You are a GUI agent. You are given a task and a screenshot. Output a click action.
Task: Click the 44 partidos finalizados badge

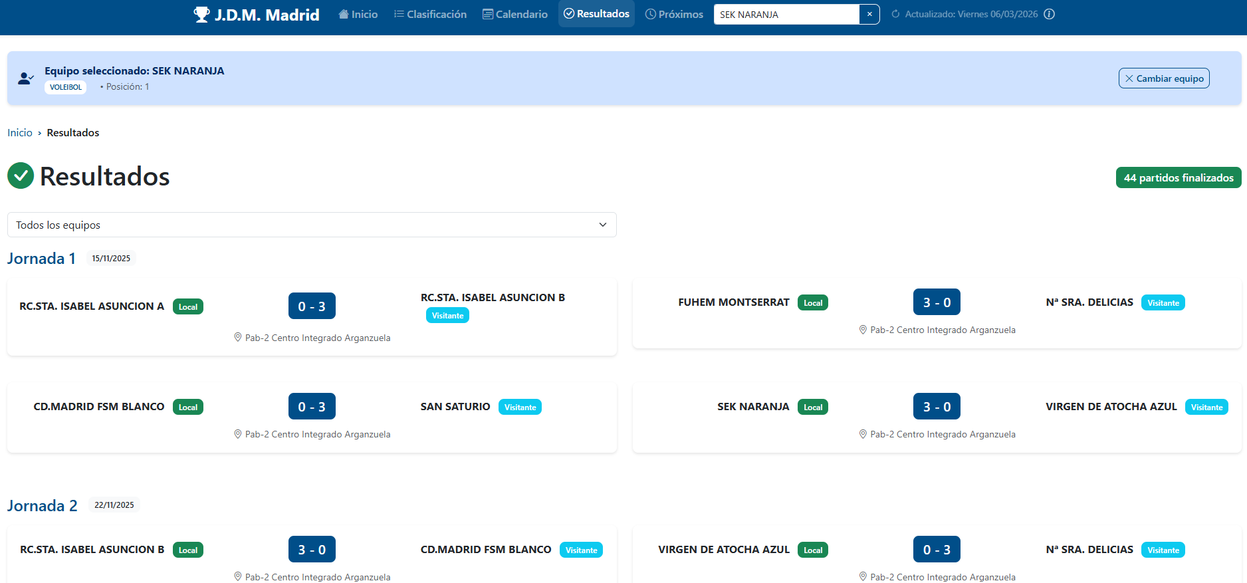[1178, 177]
